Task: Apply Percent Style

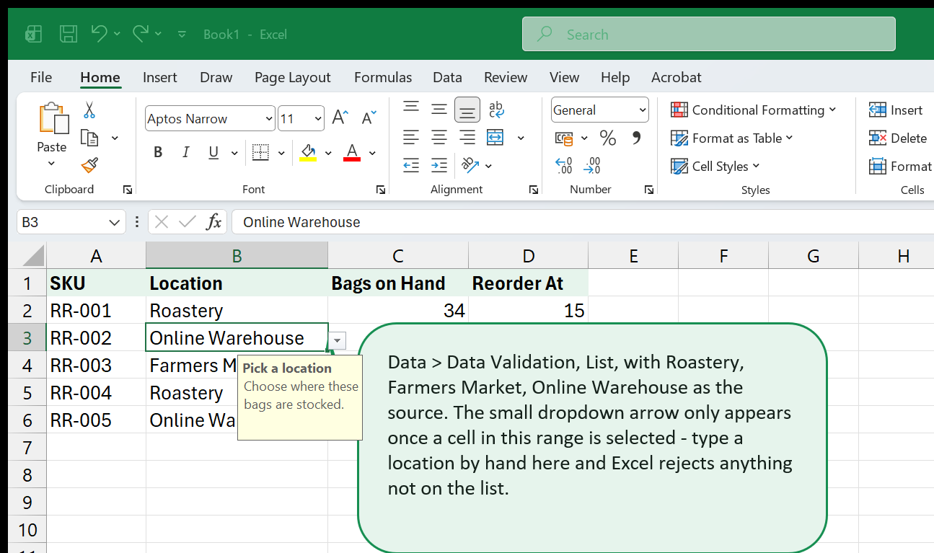Action: pos(608,138)
